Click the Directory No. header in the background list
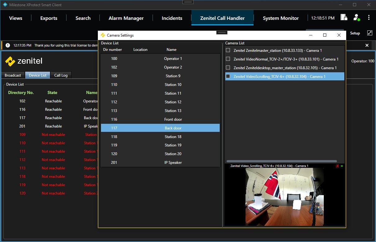 (21, 92)
